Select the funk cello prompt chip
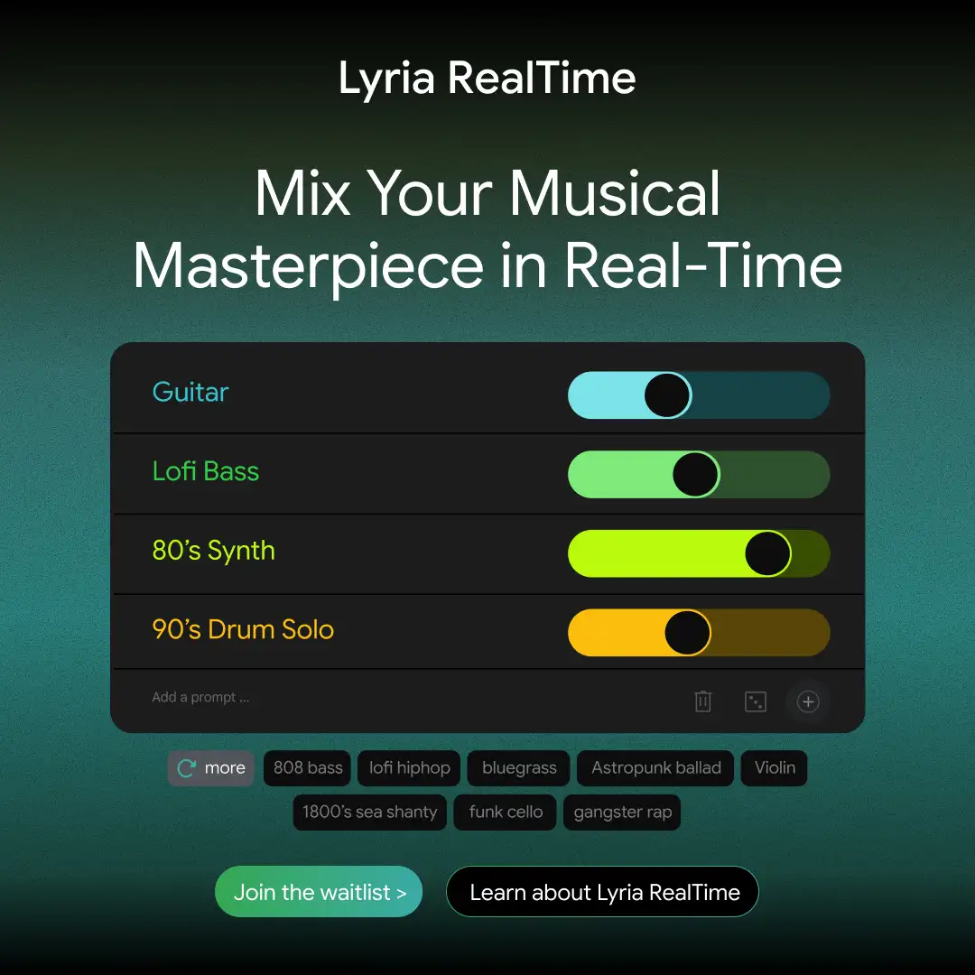Viewport: 975px width, 975px height. click(505, 812)
